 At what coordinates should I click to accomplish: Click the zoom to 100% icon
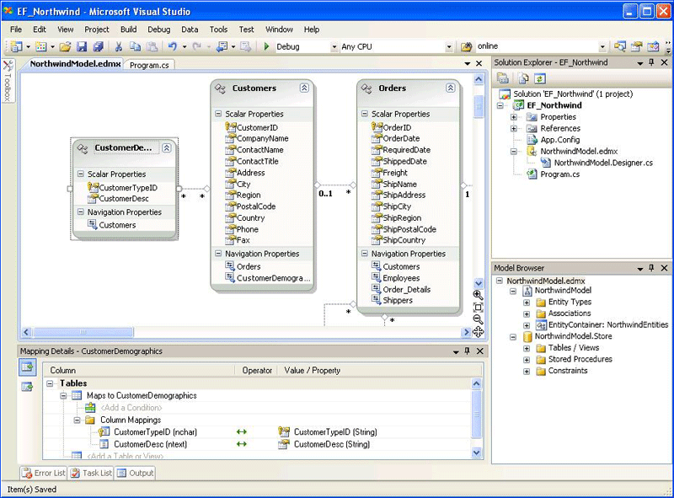[x=478, y=308]
